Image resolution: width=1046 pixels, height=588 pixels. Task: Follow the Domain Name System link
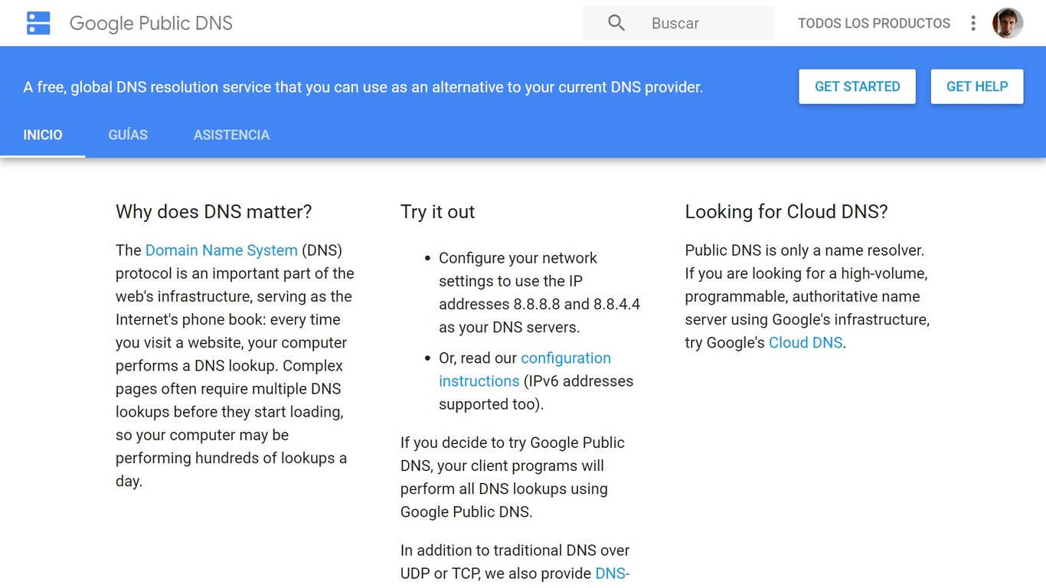click(221, 250)
